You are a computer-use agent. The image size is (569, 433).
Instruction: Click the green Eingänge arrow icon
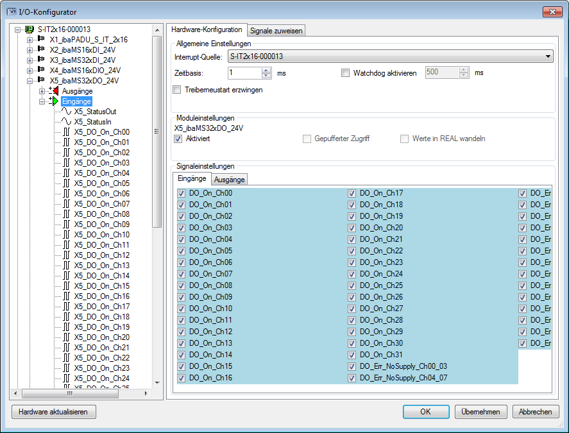[x=53, y=101]
